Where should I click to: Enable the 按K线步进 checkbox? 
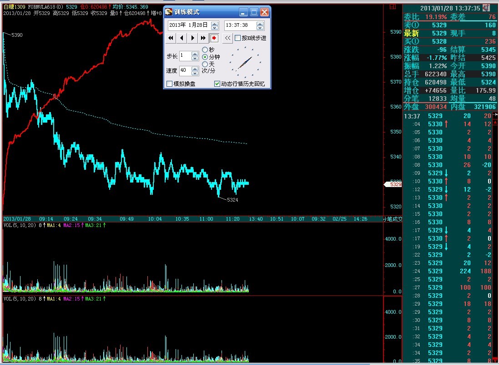point(238,38)
